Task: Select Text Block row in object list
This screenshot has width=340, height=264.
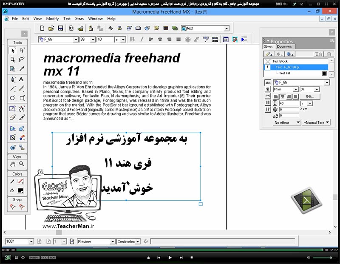Action: 296,61
